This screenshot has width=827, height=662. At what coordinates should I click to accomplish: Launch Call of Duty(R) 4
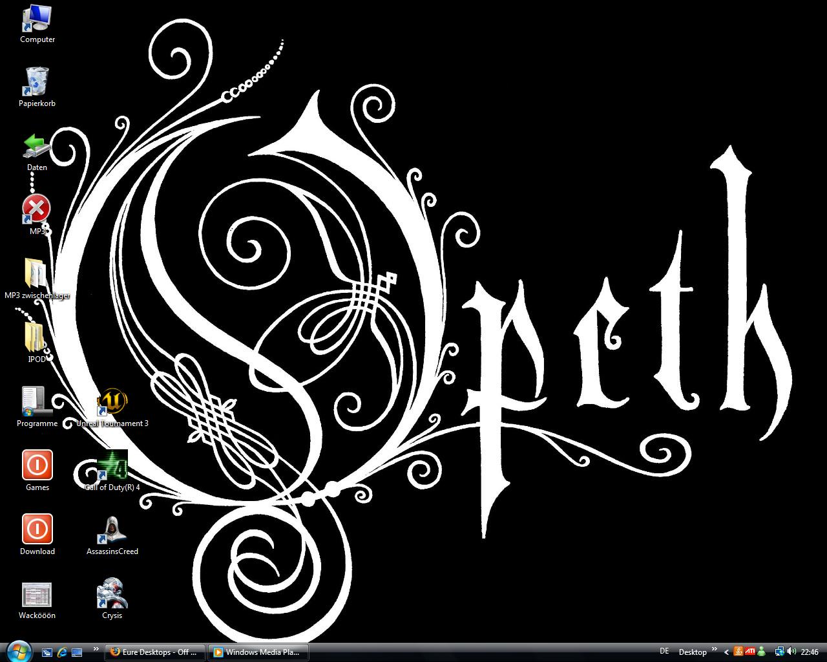click(112, 471)
